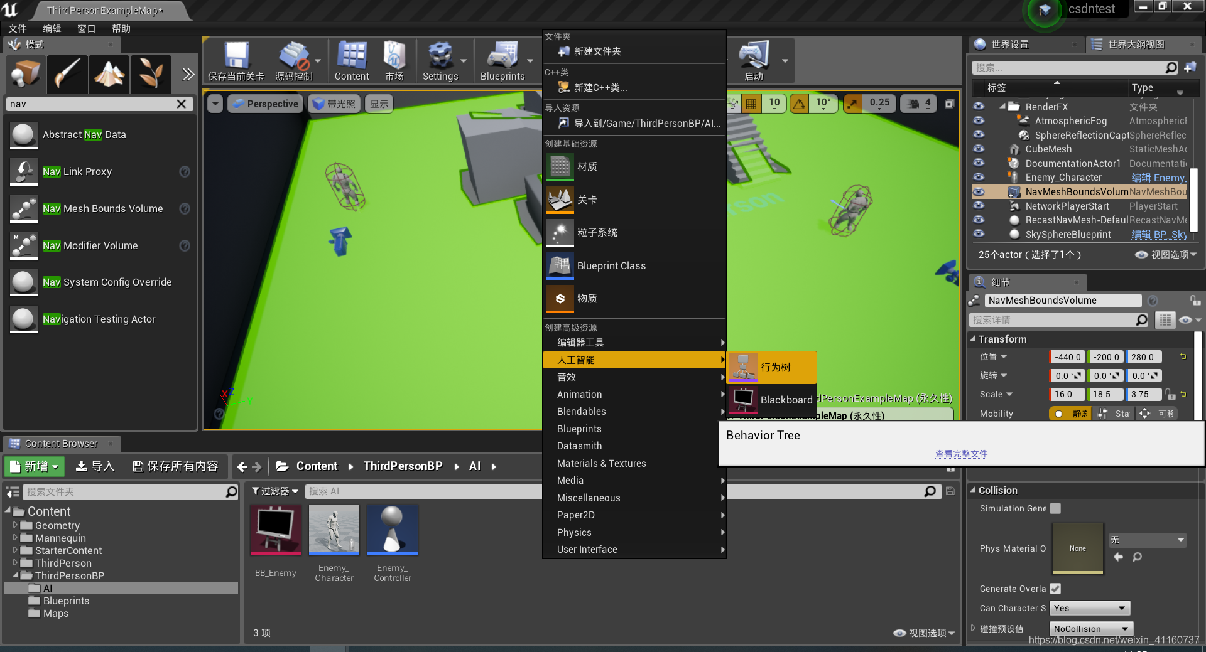Click the Add New button
This screenshot has height=652, width=1206.
pos(35,466)
